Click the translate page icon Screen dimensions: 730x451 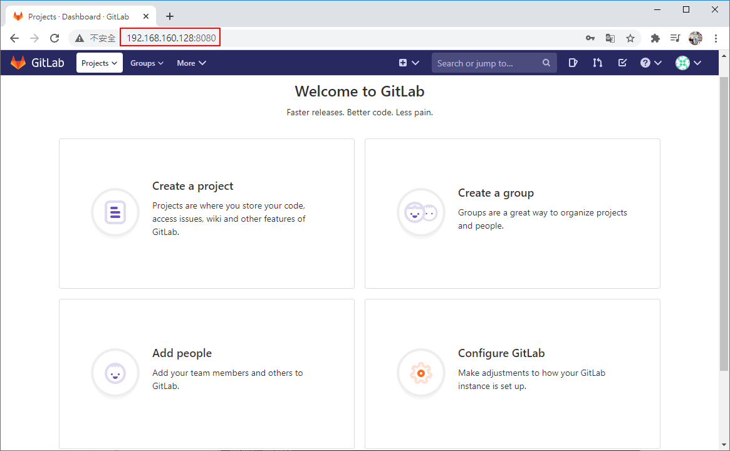tap(610, 38)
